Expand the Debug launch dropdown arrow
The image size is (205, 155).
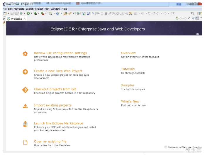pos(24,13)
